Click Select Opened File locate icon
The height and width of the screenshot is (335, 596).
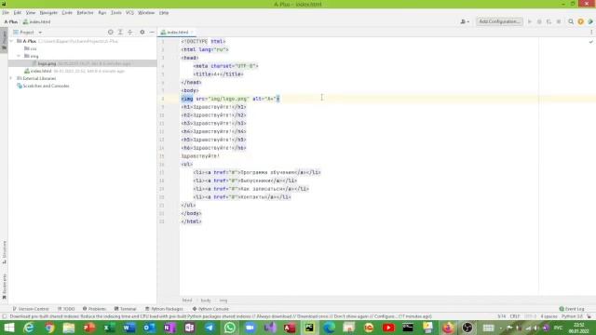(x=110, y=33)
